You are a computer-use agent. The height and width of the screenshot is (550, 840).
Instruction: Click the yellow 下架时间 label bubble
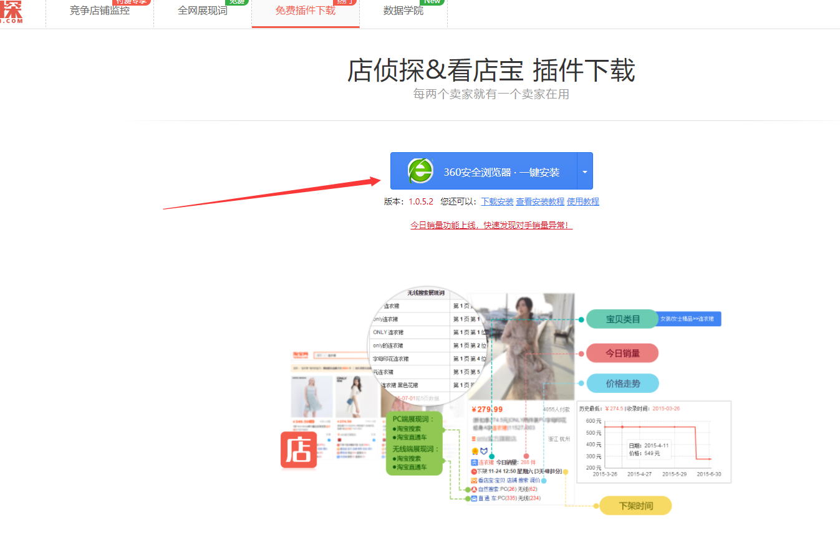(x=635, y=506)
